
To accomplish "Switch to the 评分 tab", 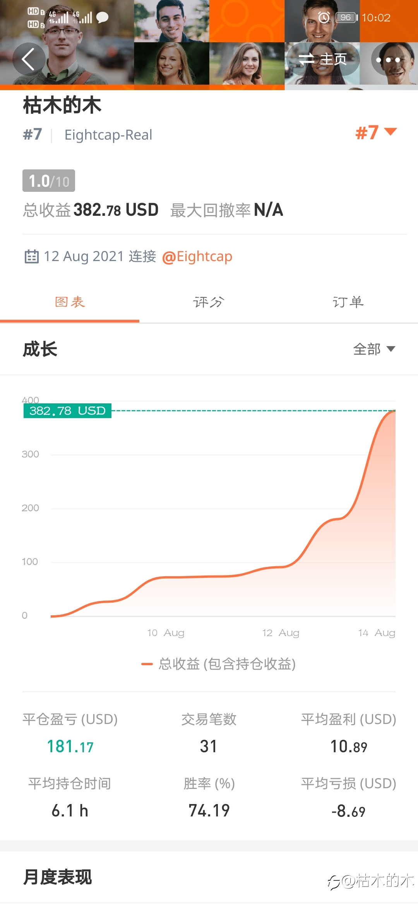I will click(x=209, y=302).
